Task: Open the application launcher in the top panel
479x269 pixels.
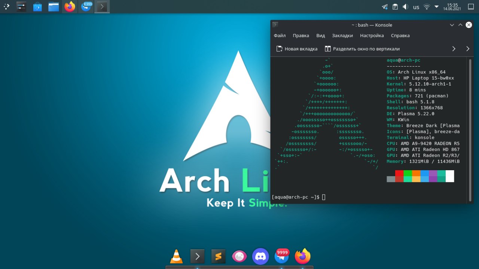Action: (6, 7)
